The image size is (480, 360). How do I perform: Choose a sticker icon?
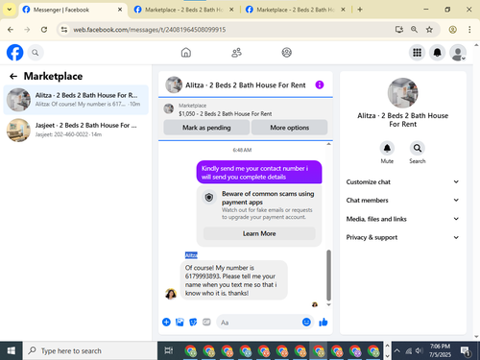pyautogui.click(x=193, y=322)
